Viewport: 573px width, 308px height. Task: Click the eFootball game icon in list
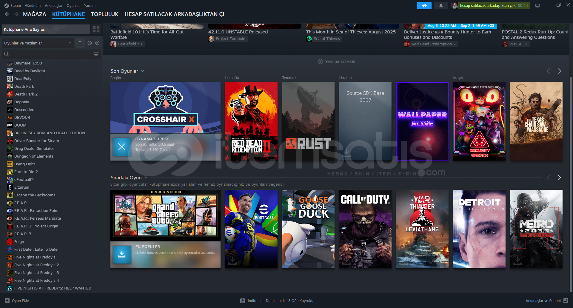coord(10,180)
